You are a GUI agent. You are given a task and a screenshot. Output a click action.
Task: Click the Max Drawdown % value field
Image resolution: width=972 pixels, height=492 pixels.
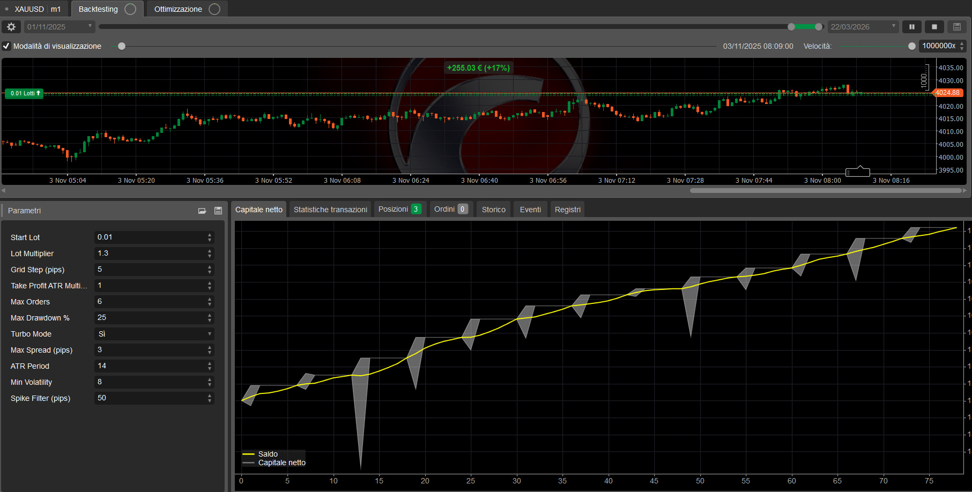tap(150, 318)
